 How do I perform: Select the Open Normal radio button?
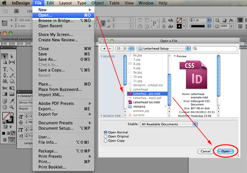click(105, 132)
